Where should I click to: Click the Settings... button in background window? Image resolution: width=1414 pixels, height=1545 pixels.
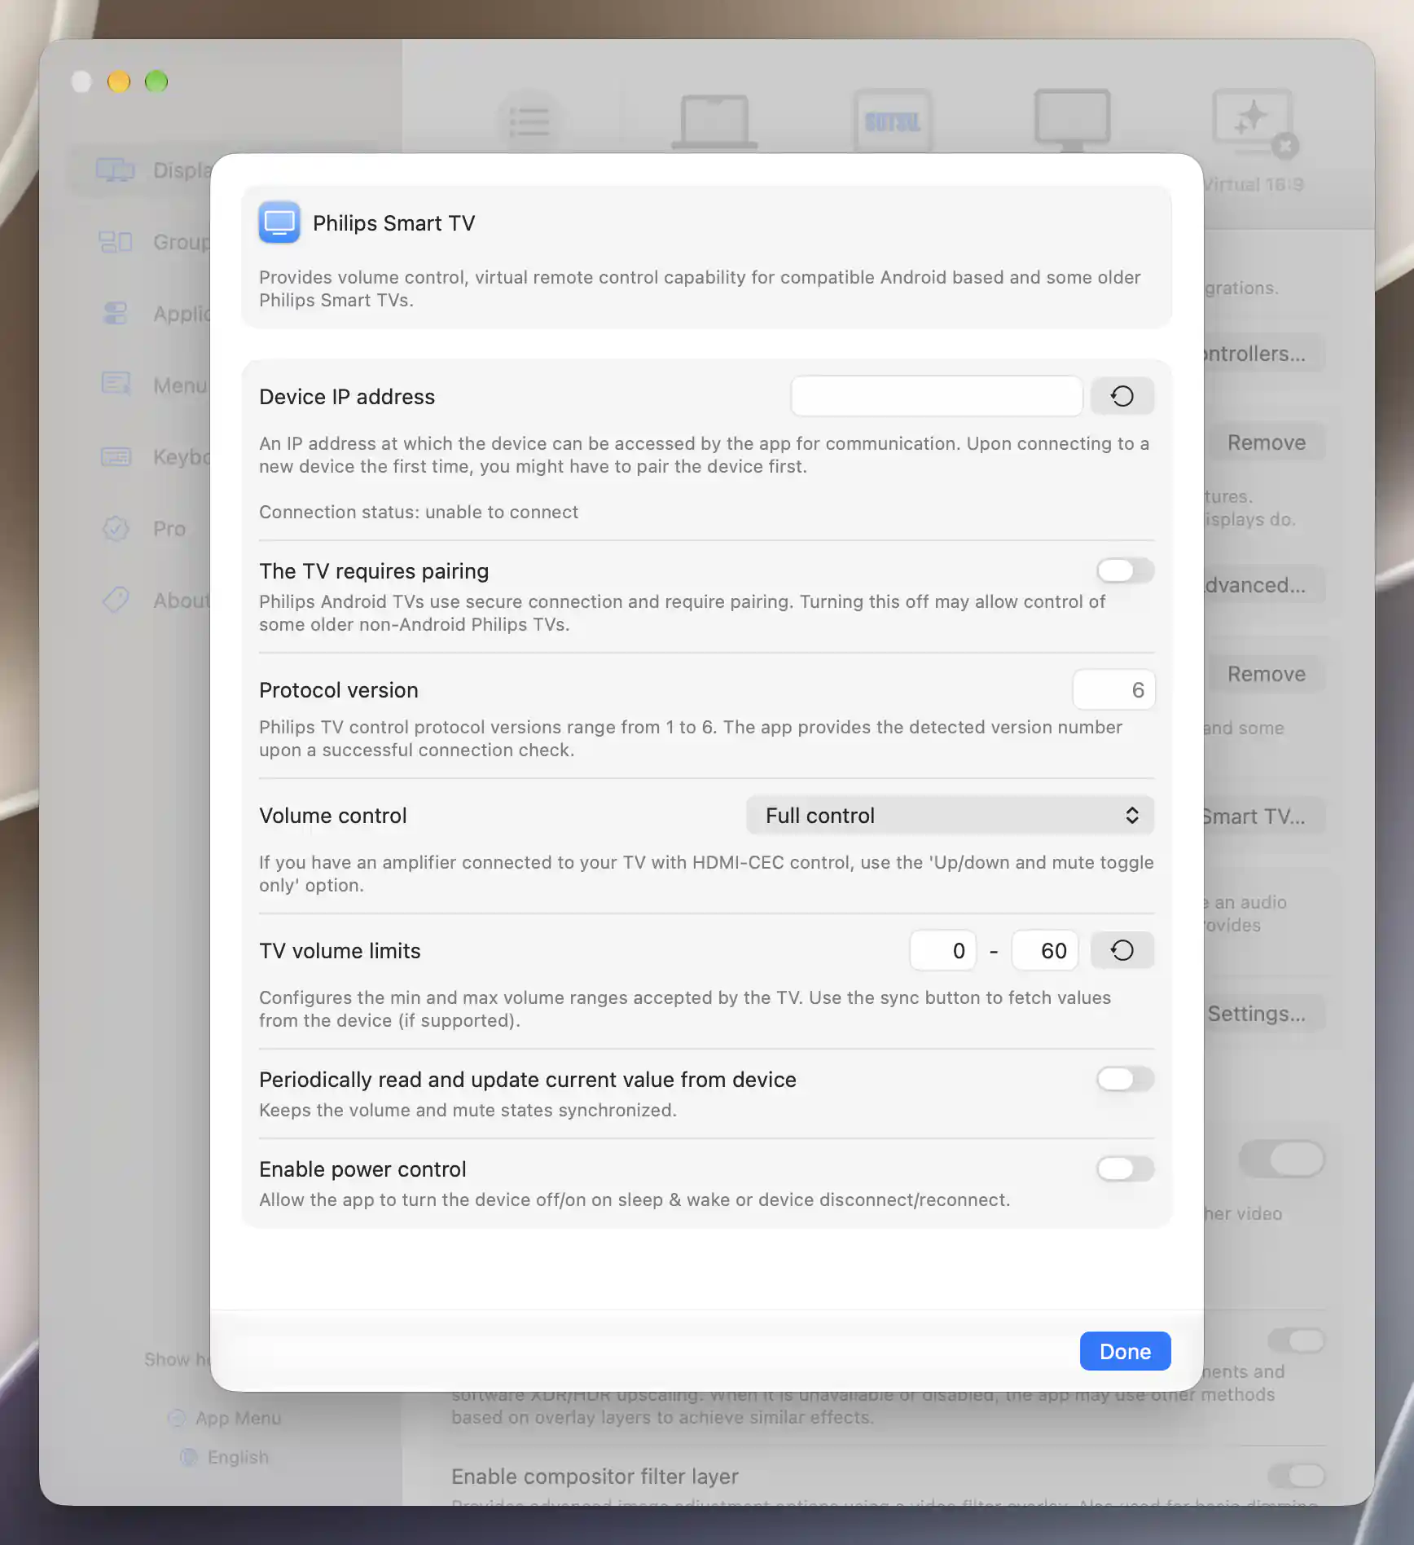tap(1263, 1014)
